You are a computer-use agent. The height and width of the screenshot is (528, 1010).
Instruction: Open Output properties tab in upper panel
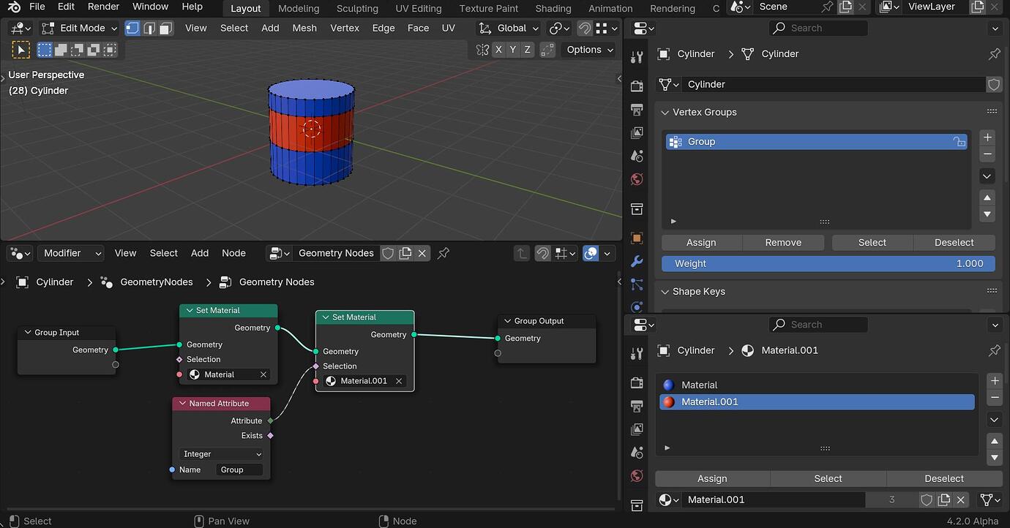pos(637,110)
